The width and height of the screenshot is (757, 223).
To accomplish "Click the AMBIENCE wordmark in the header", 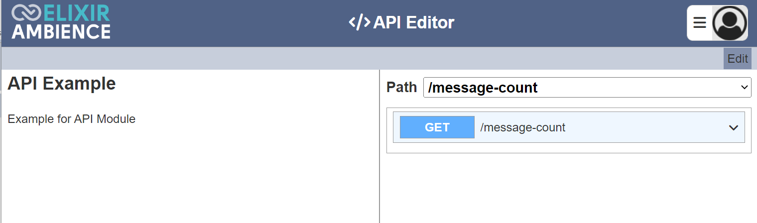I will click(x=61, y=31).
